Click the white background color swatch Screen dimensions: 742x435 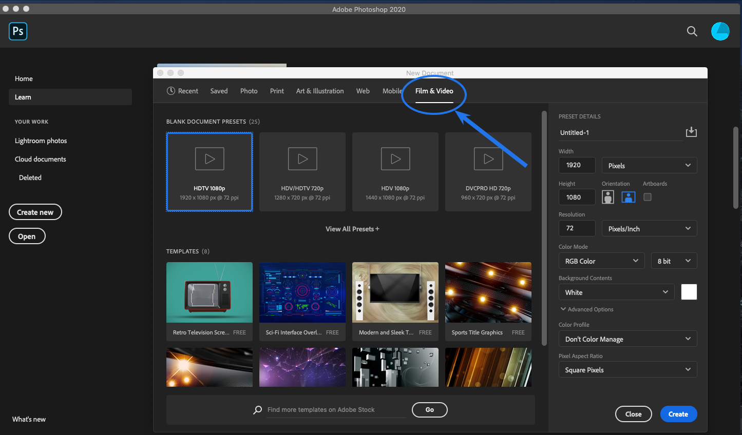(689, 292)
